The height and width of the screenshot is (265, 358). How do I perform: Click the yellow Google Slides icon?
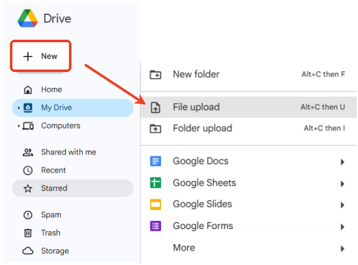pyautogui.click(x=155, y=204)
